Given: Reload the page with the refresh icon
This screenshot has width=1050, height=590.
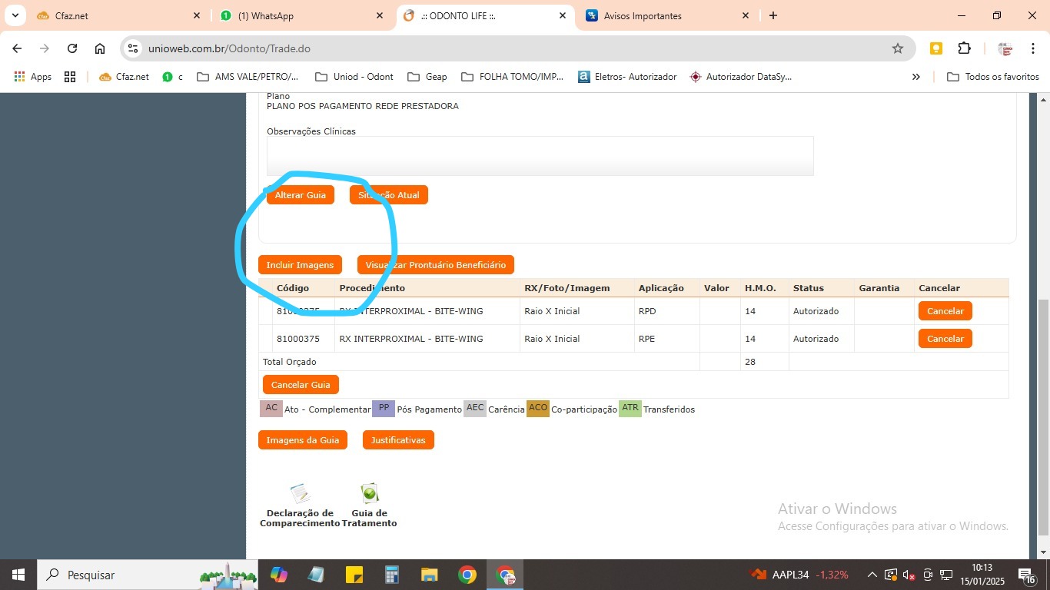Looking at the screenshot, I should (x=72, y=48).
